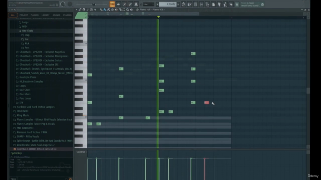Open the Channel rack icon
Screen dimensions: 321x180
click(x=195, y=4)
